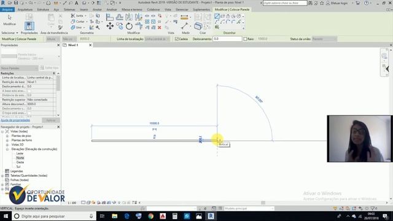Screen dimensions: 393x221
Task: Toggle the Cadeia checkbox
Action: (x=177, y=39)
